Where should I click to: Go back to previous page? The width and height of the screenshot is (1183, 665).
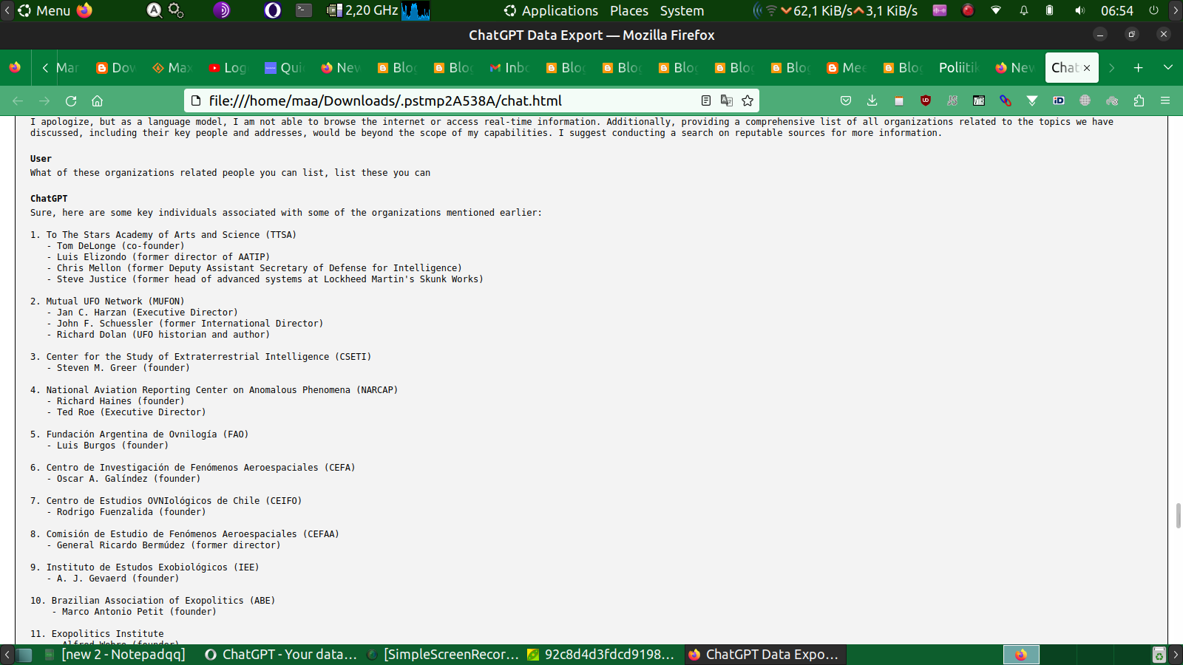(18, 100)
